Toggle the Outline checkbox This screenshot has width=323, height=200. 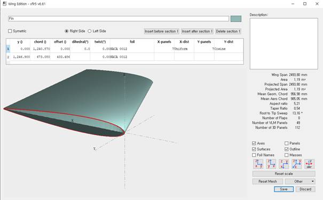[x=286, y=149]
